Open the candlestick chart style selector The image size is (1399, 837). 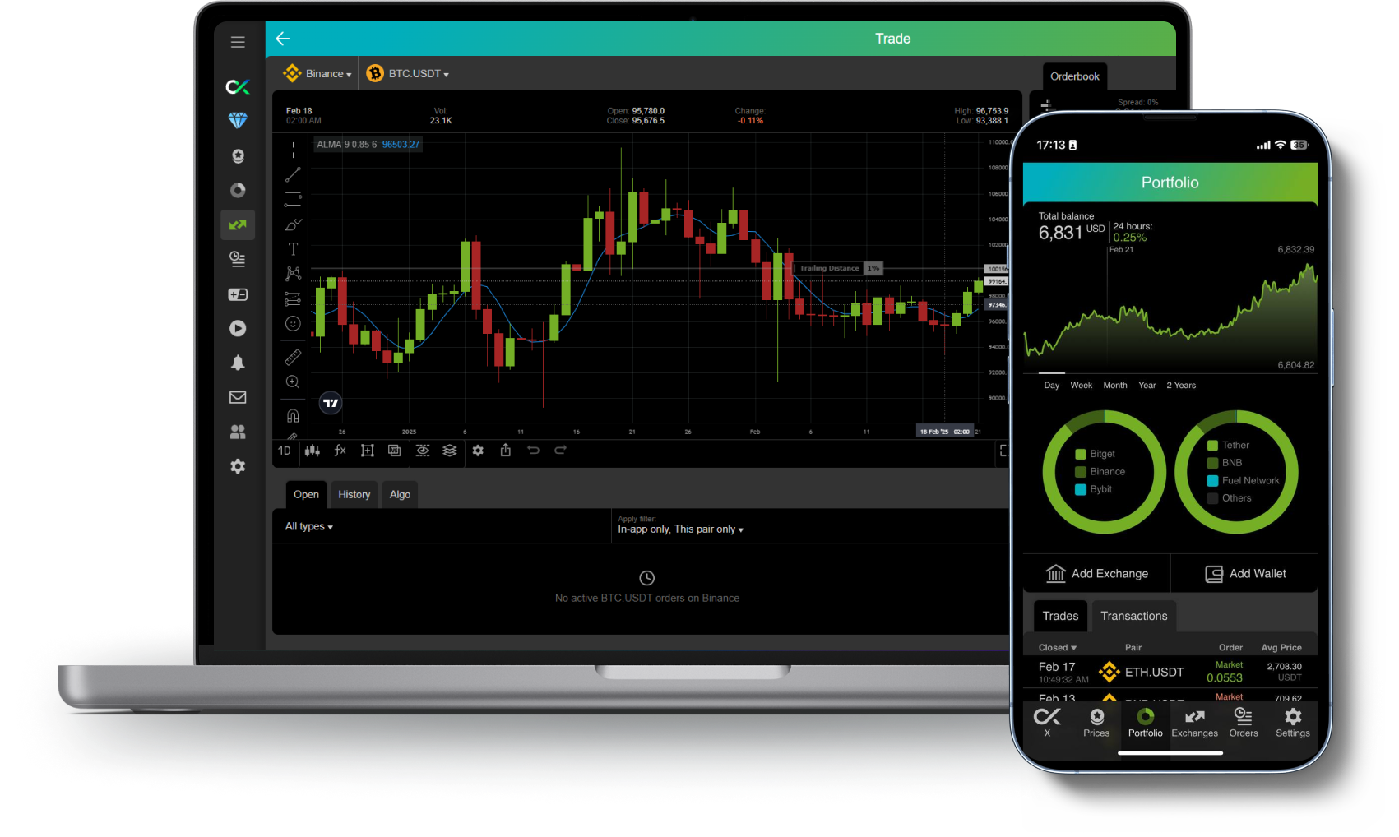coord(313,451)
